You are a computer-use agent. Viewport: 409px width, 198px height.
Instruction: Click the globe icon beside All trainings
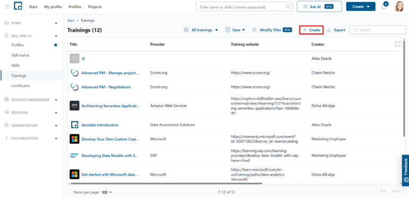point(186,30)
